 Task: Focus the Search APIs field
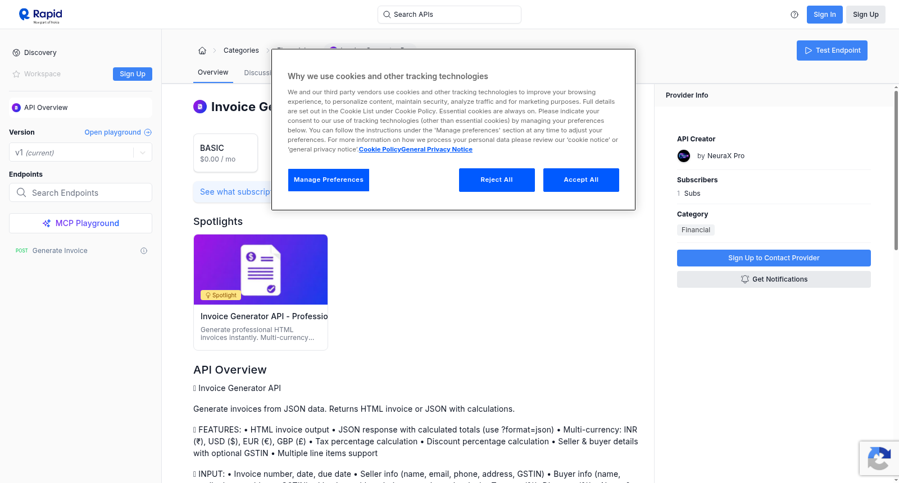(449, 15)
